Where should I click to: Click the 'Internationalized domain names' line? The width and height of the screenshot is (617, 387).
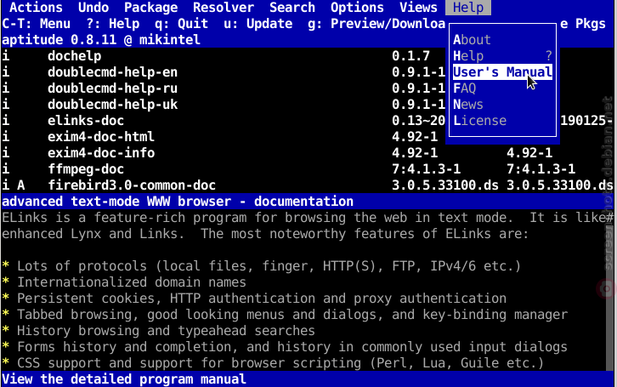(x=124, y=282)
